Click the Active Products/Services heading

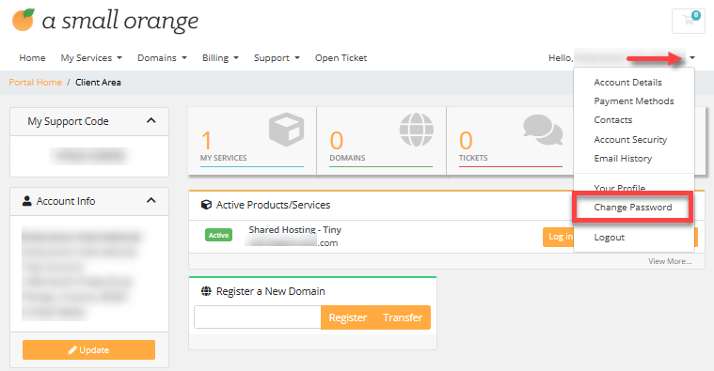tap(273, 205)
